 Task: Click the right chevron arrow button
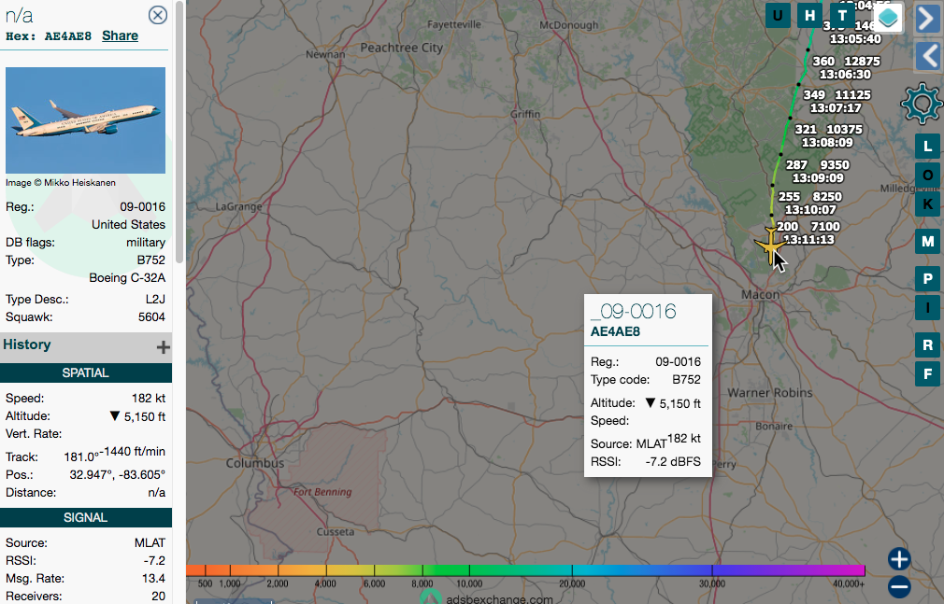point(928,18)
